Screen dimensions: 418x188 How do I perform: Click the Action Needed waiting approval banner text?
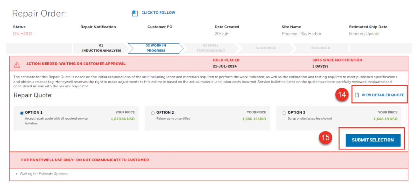76,64
